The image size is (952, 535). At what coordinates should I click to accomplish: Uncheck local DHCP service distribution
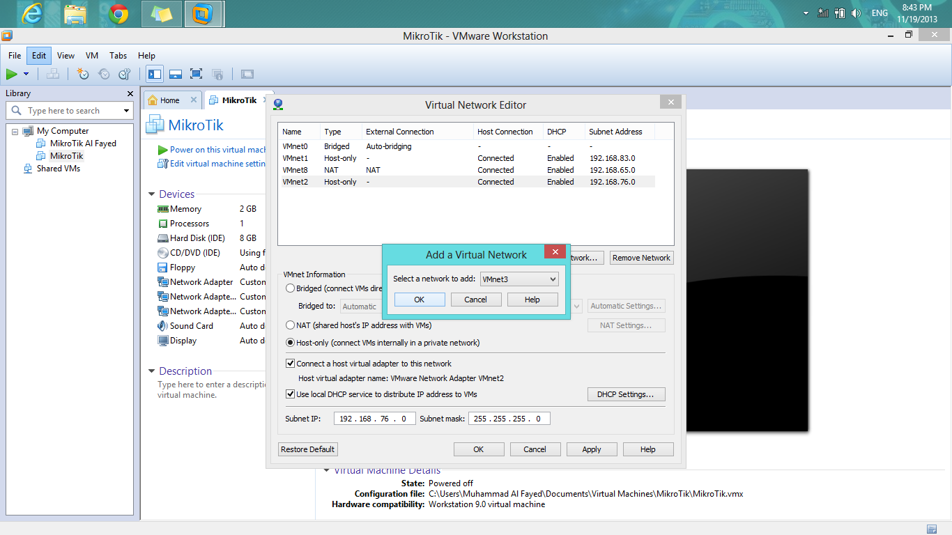tap(290, 394)
